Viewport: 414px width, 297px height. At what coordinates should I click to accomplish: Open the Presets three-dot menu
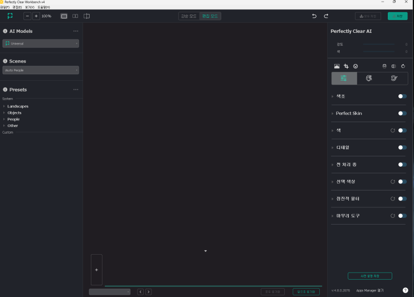click(x=76, y=90)
